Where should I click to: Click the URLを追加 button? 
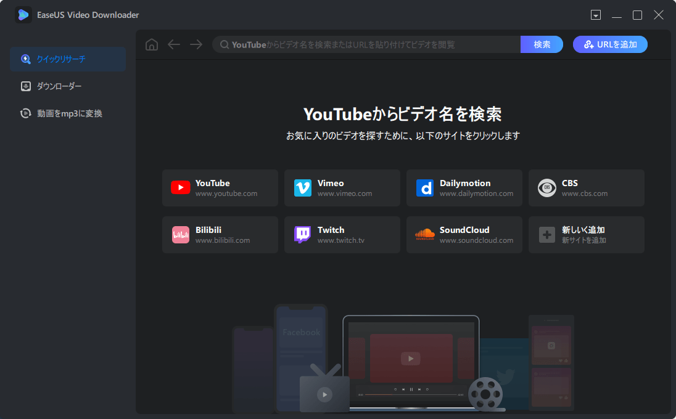[x=610, y=44]
